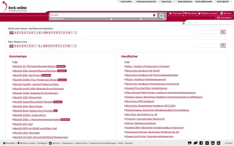Viewport: 234px width, 146px height.
Task: Open Facebook icon in footer
Action: (x=201, y=143)
